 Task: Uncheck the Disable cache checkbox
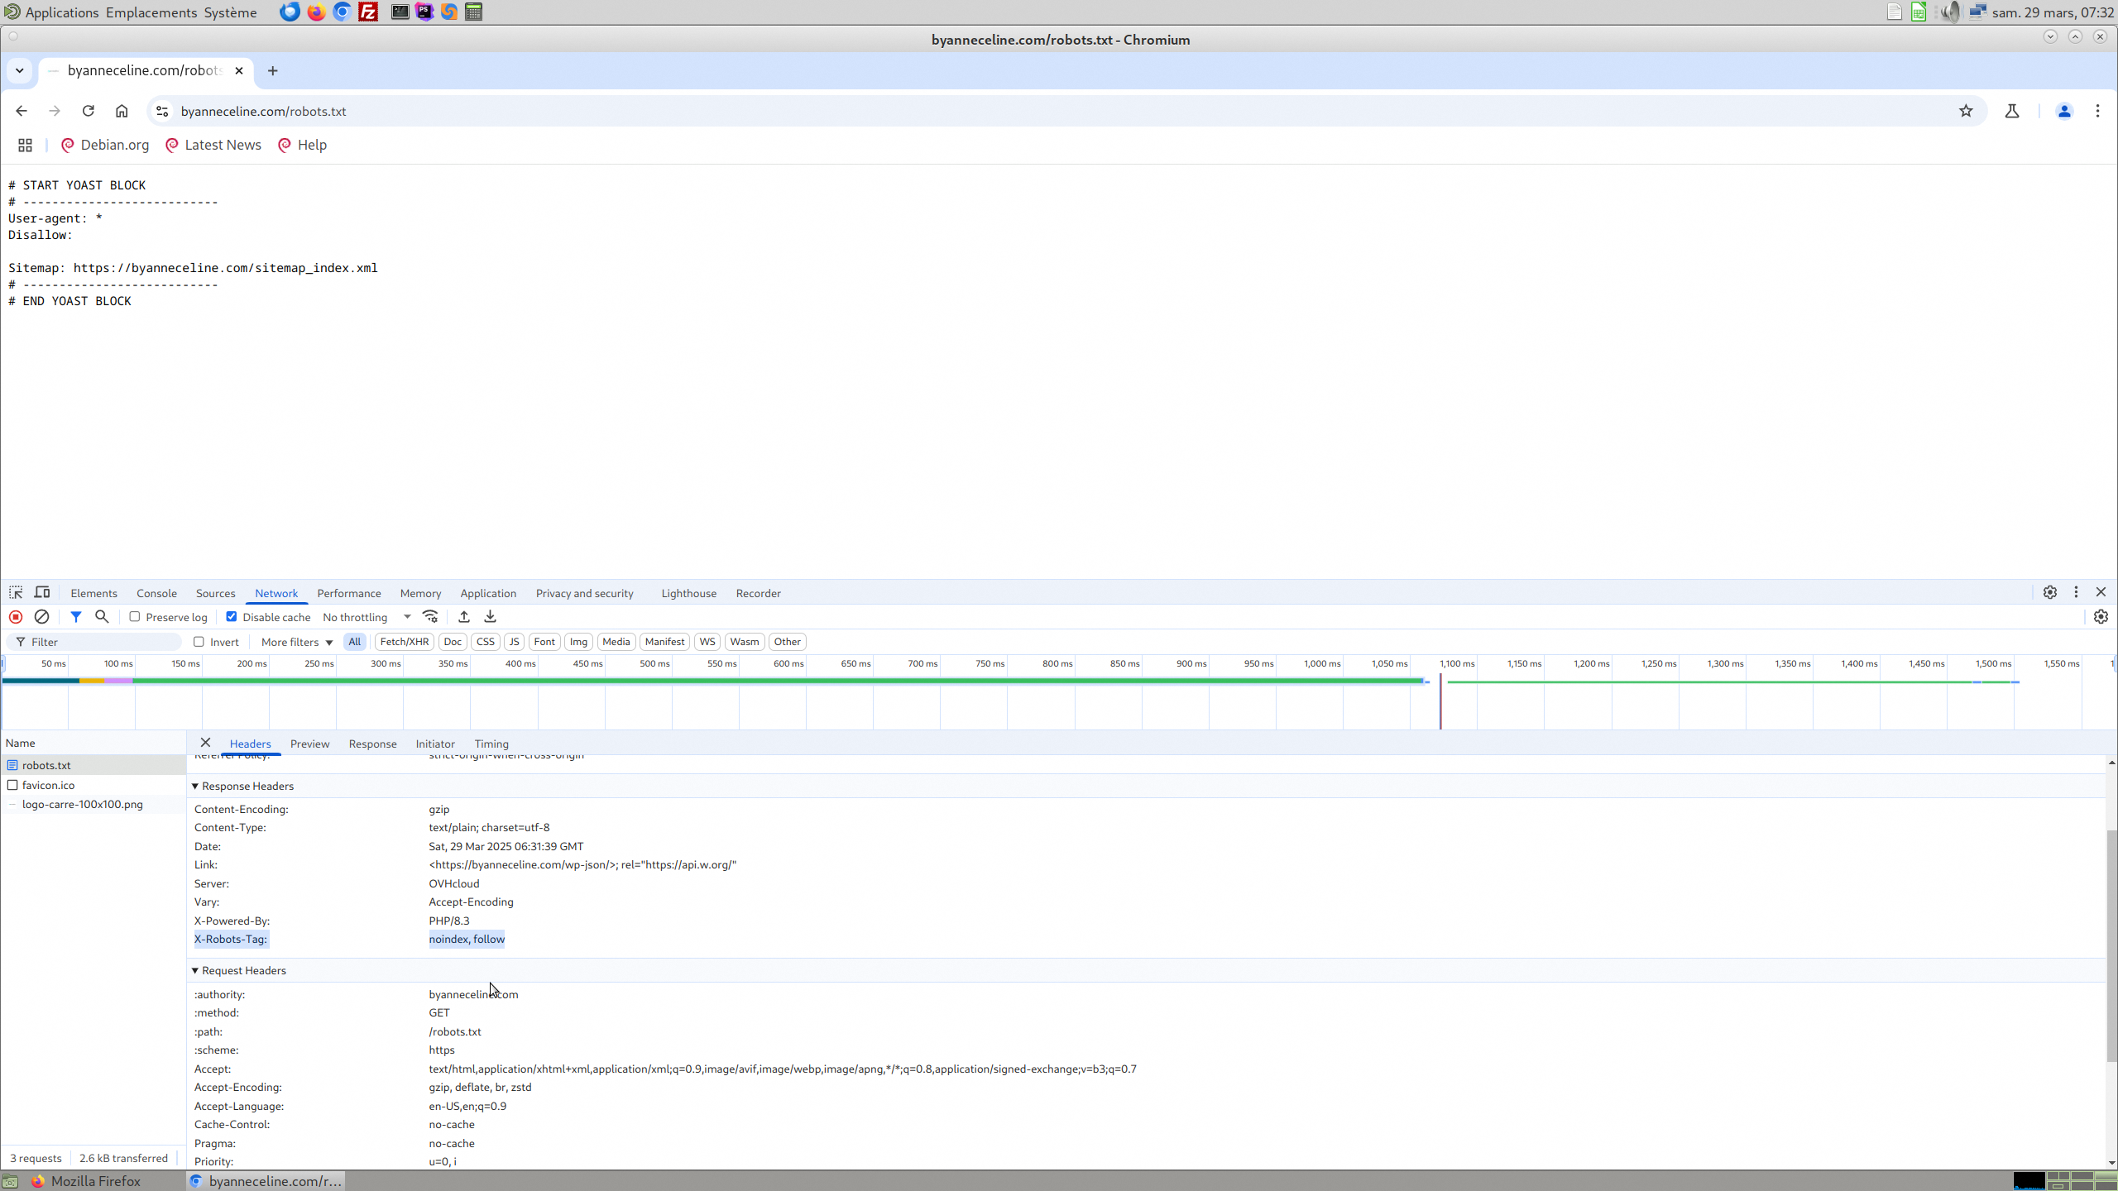pyautogui.click(x=232, y=617)
